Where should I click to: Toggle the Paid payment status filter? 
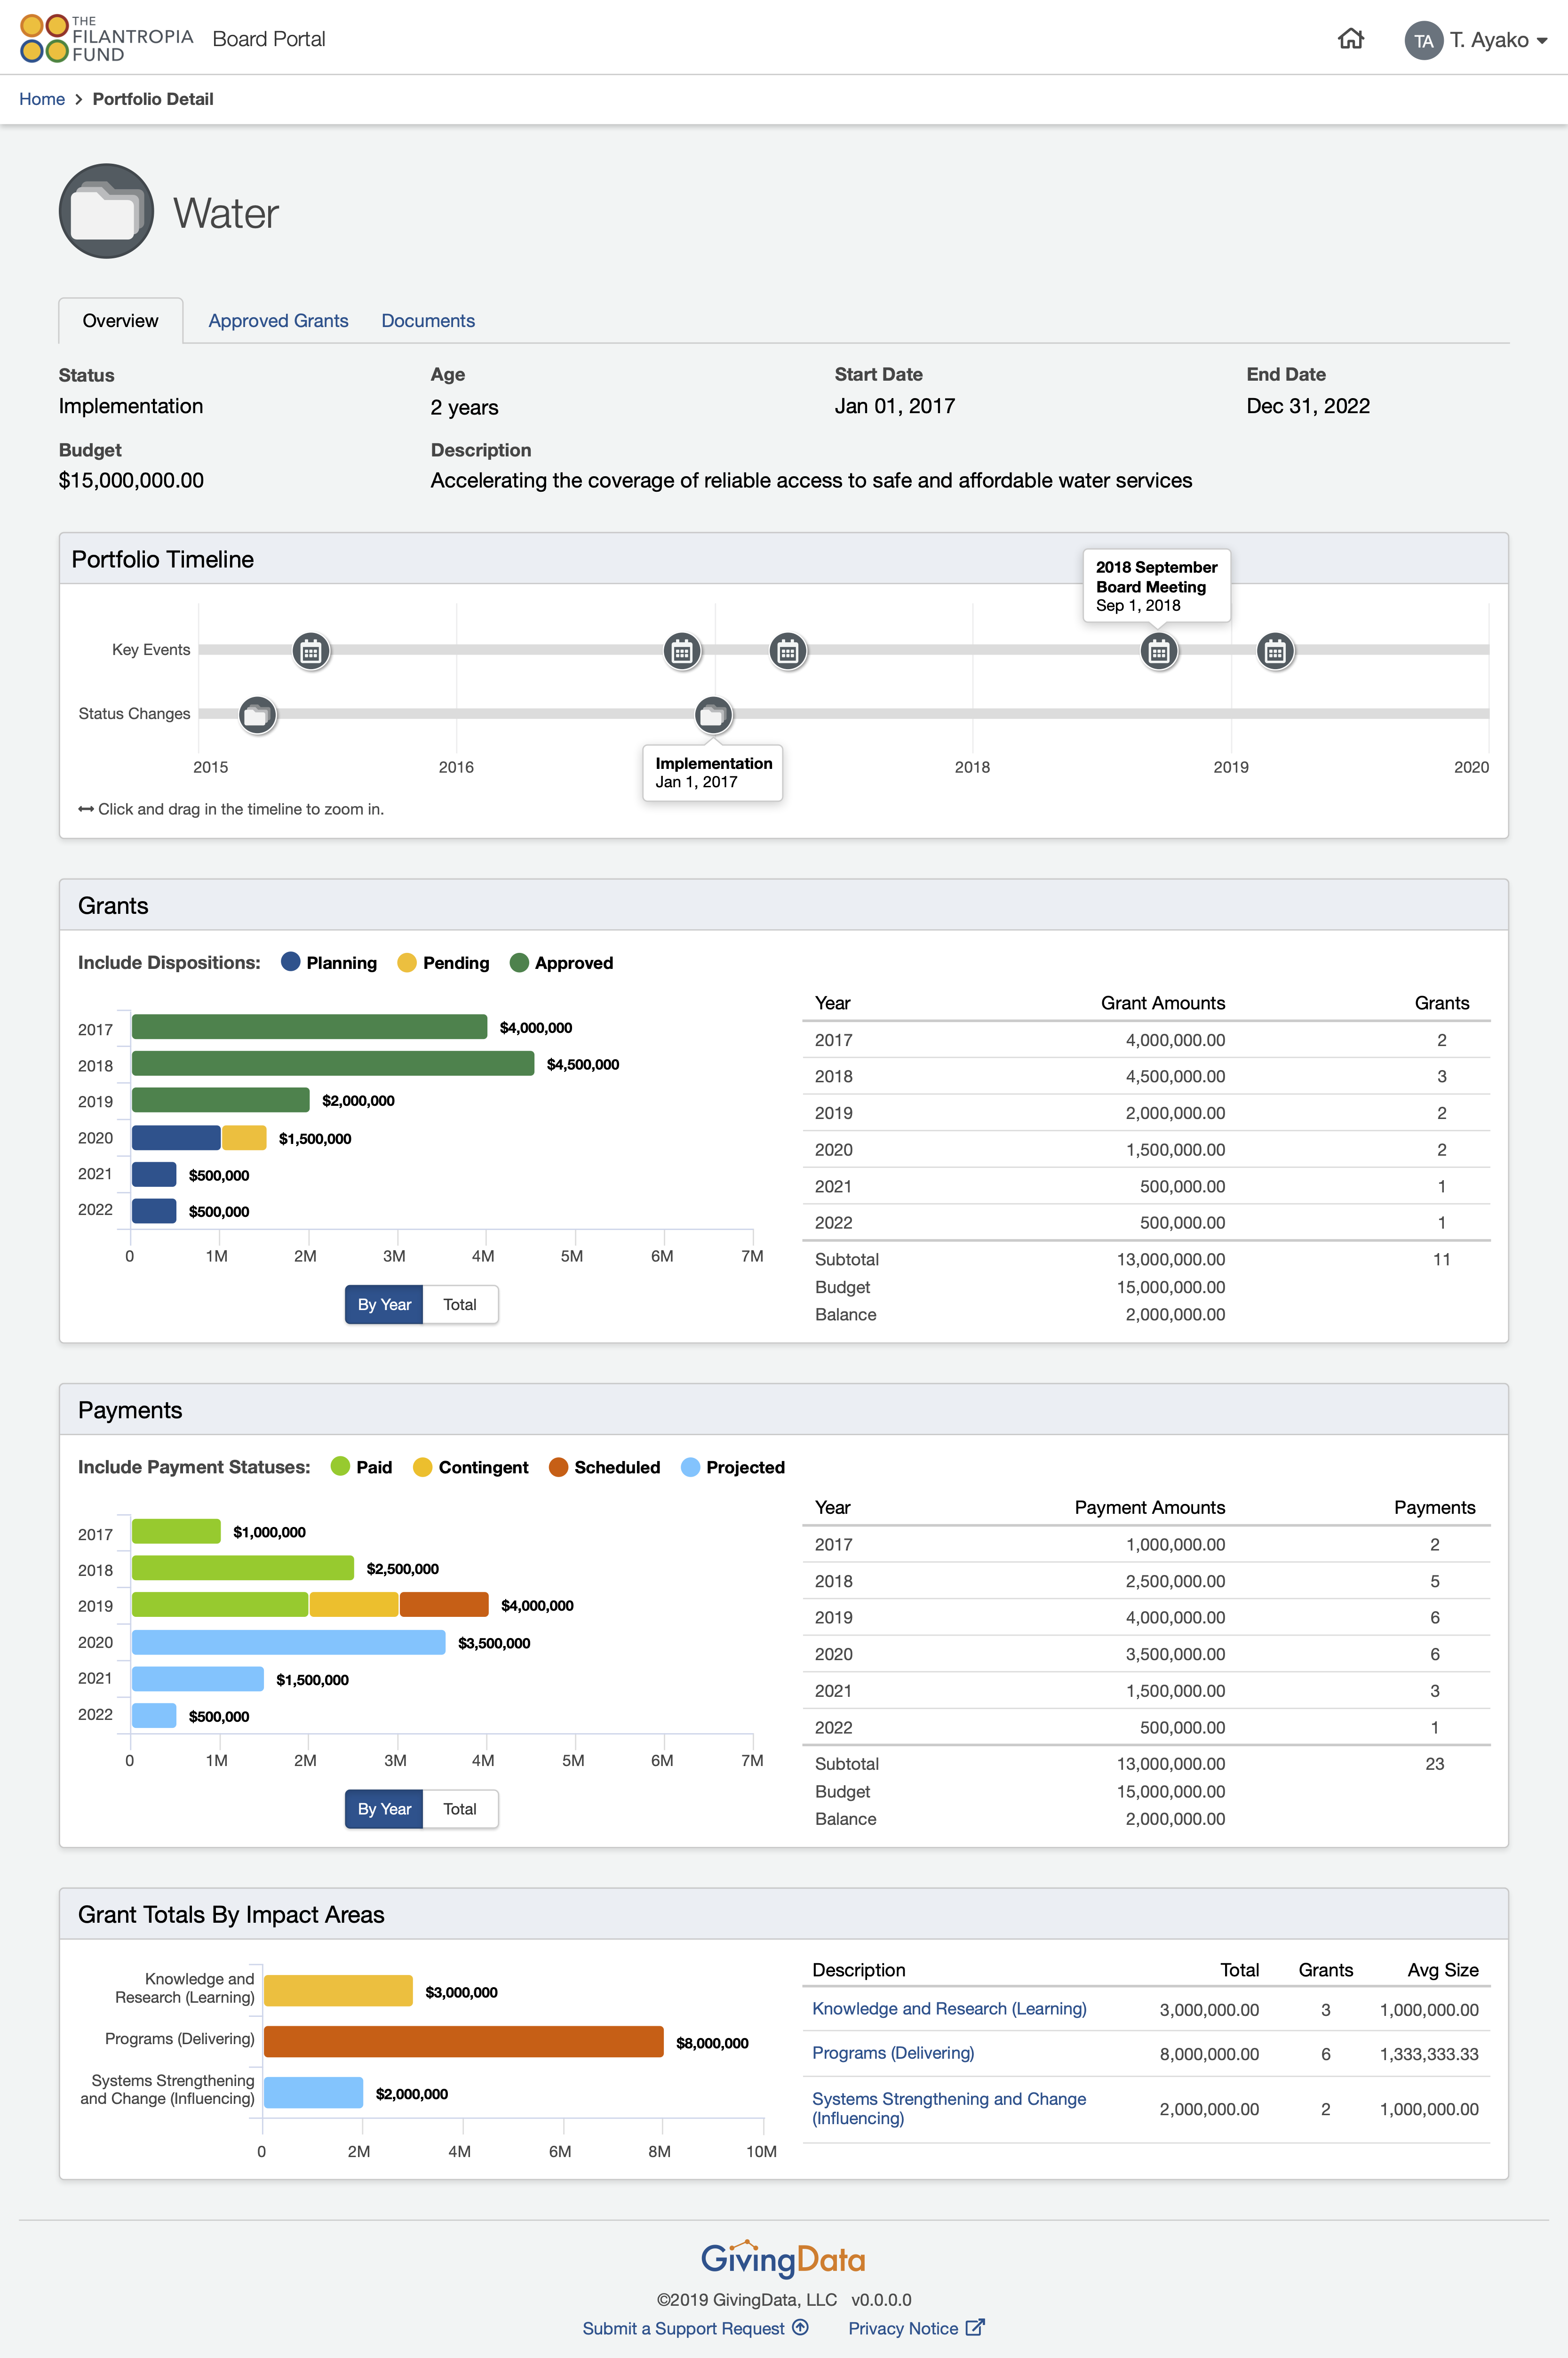click(x=361, y=1467)
